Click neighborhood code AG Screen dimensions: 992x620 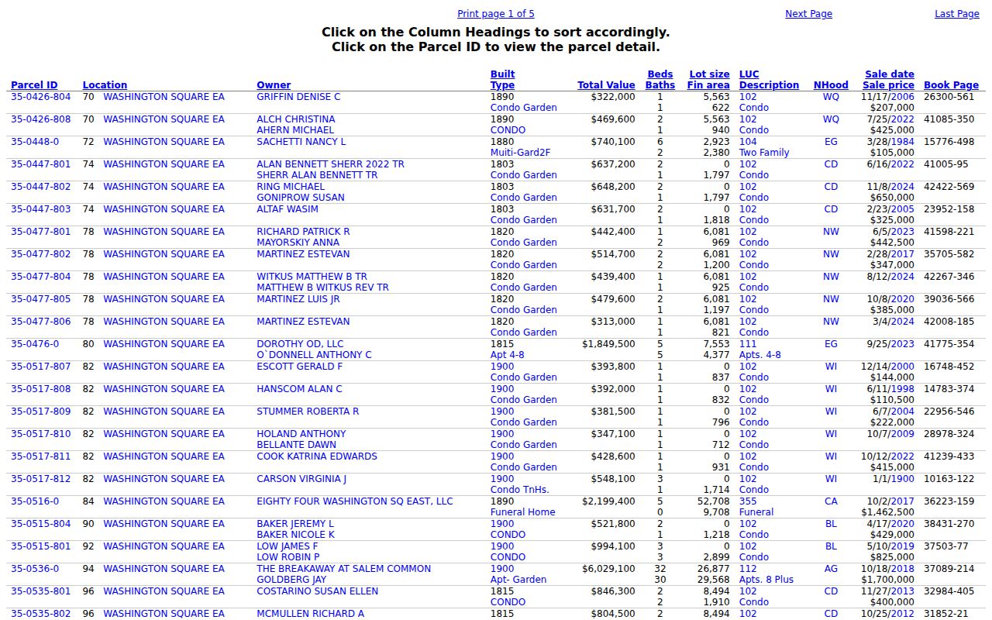831,569
